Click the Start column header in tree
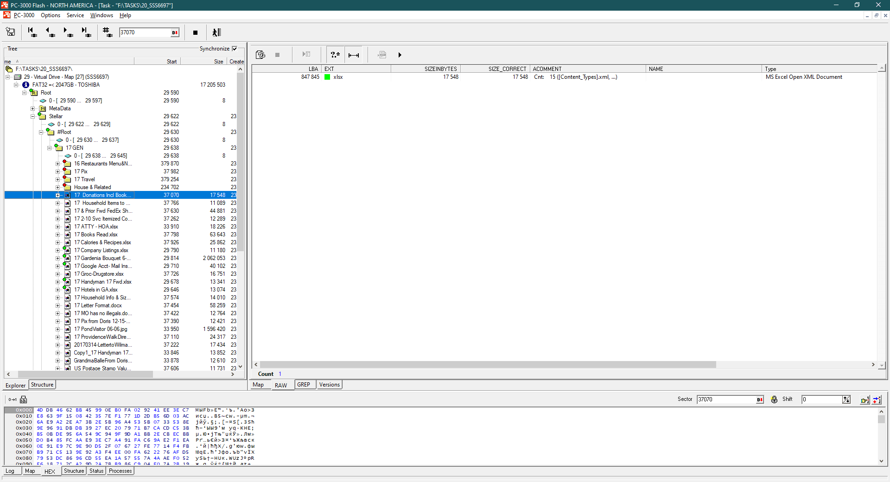The height and width of the screenshot is (482, 890). click(x=158, y=61)
